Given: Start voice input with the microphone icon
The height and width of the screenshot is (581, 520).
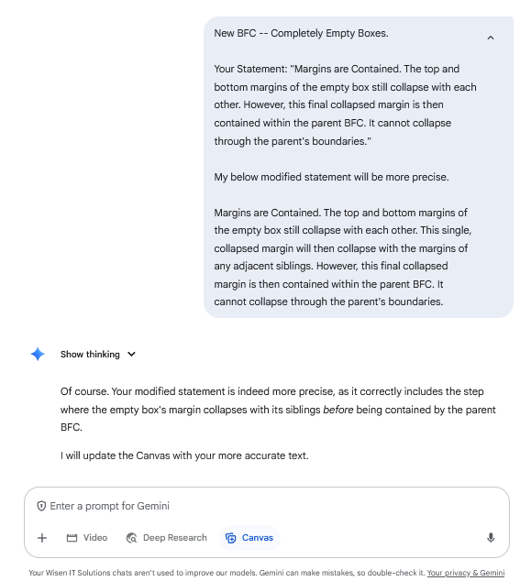Looking at the screenshot, I should click(x=491, y=538).
